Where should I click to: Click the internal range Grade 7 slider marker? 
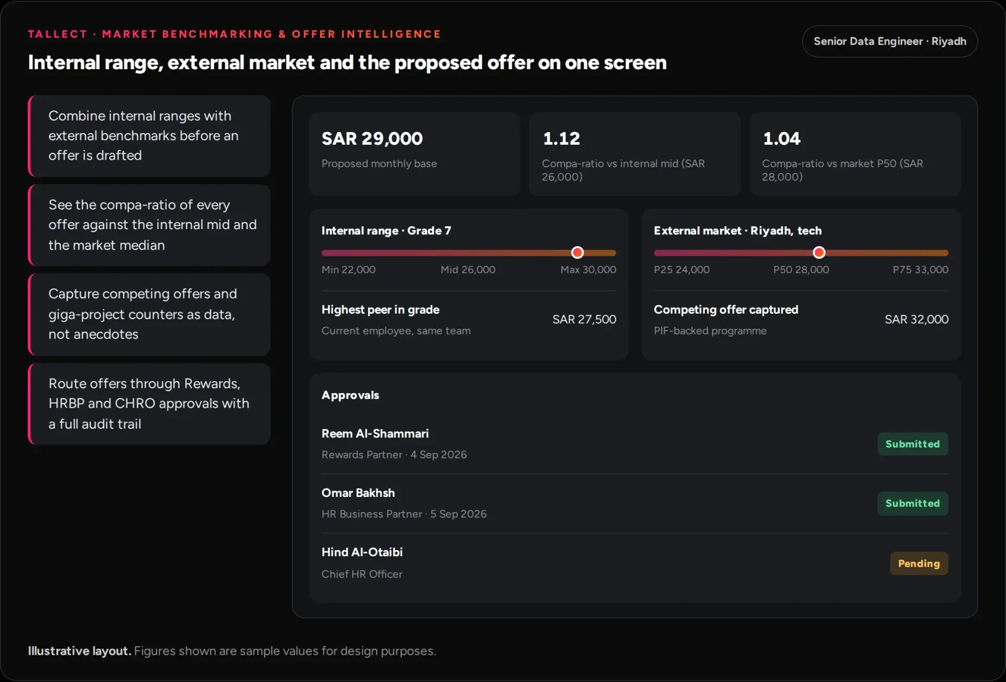pyautogui.click(x=577, y=253)
